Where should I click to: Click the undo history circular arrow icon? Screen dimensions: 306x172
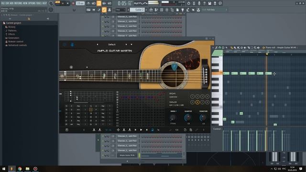point(188,3)
